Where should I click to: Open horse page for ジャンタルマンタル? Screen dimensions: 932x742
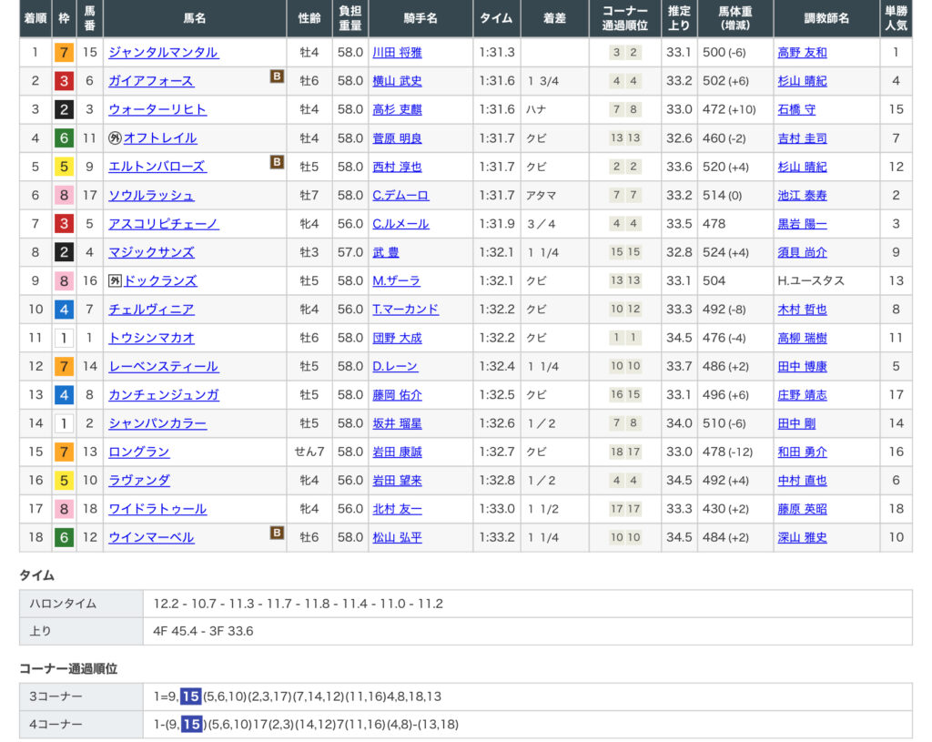click(163, 53)
